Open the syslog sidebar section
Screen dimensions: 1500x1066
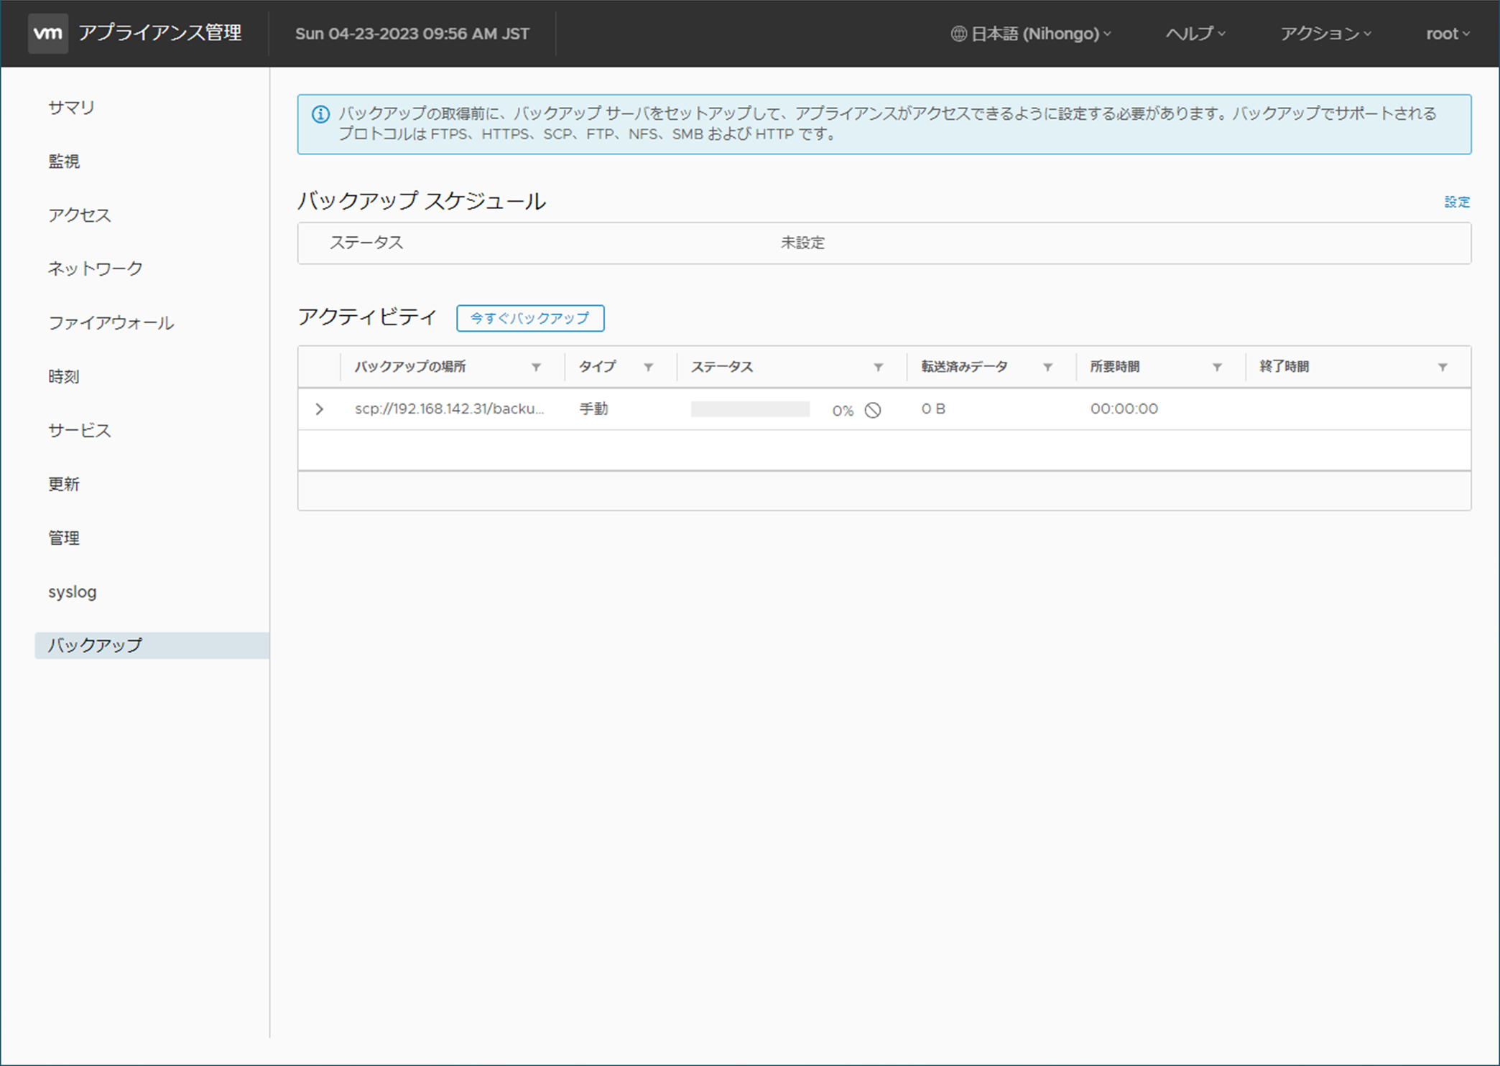pyautogui.click(x=72, y=592)
